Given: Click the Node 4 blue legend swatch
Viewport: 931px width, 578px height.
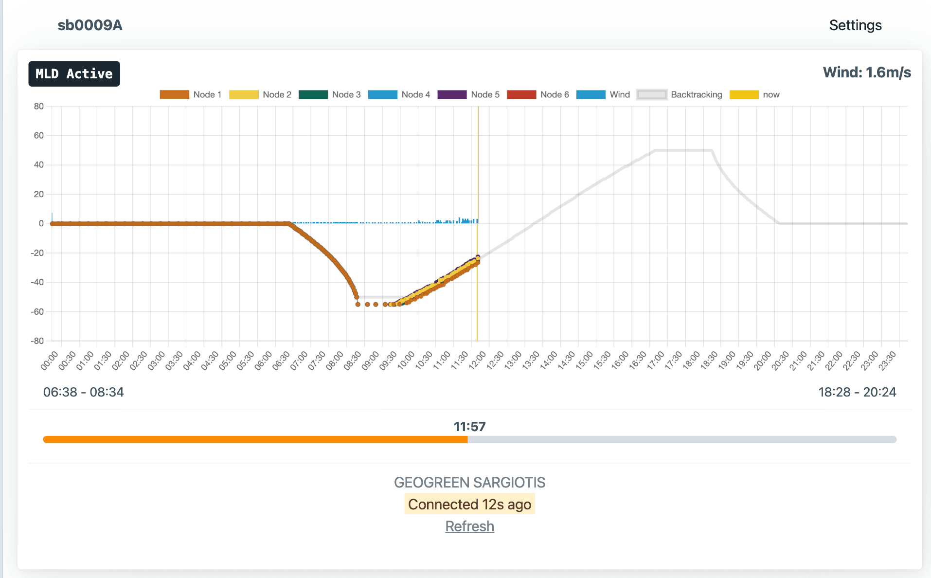Looking at the screenshot, I should click(382, 94).
